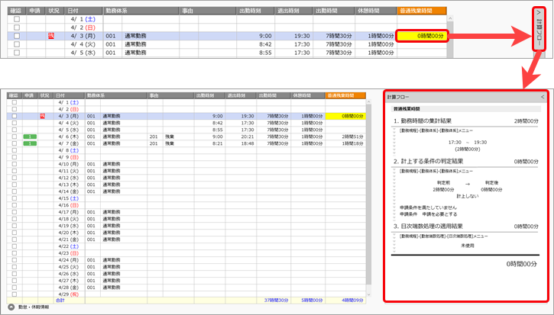
Task: Check the 4/17 (月) row confirmation box
Action: 14,212
